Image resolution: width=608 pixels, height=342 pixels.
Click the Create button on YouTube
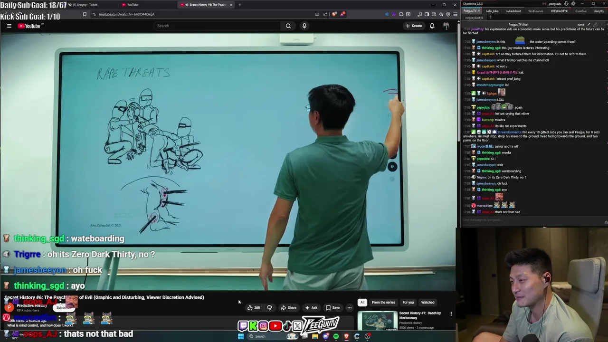coord(413,26)
